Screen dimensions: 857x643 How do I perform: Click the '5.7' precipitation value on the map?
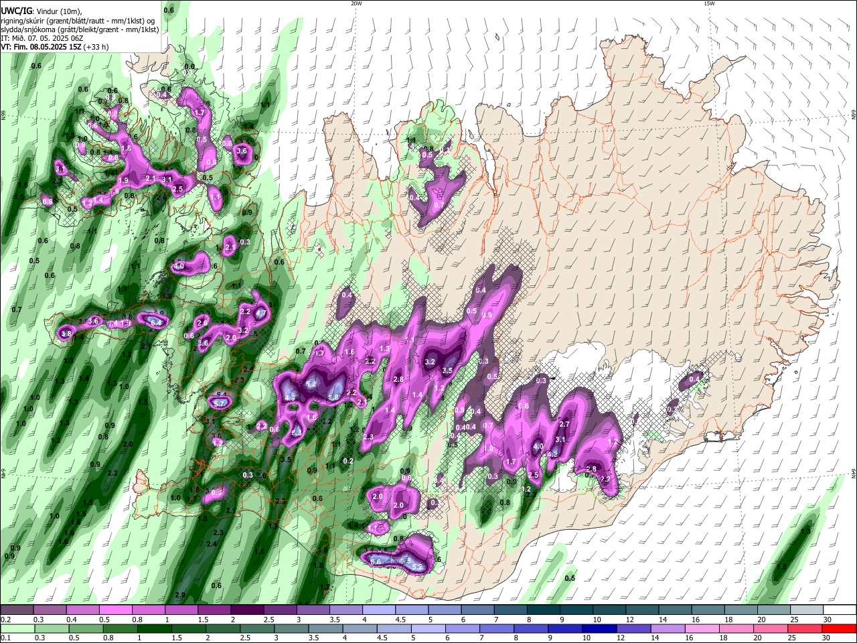[x=219, y=403]
